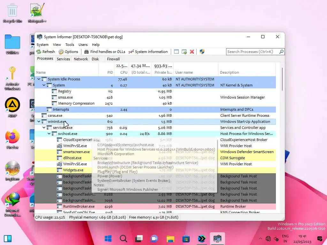
Task: Click the Refresh toolbar button
Action: 45,52
